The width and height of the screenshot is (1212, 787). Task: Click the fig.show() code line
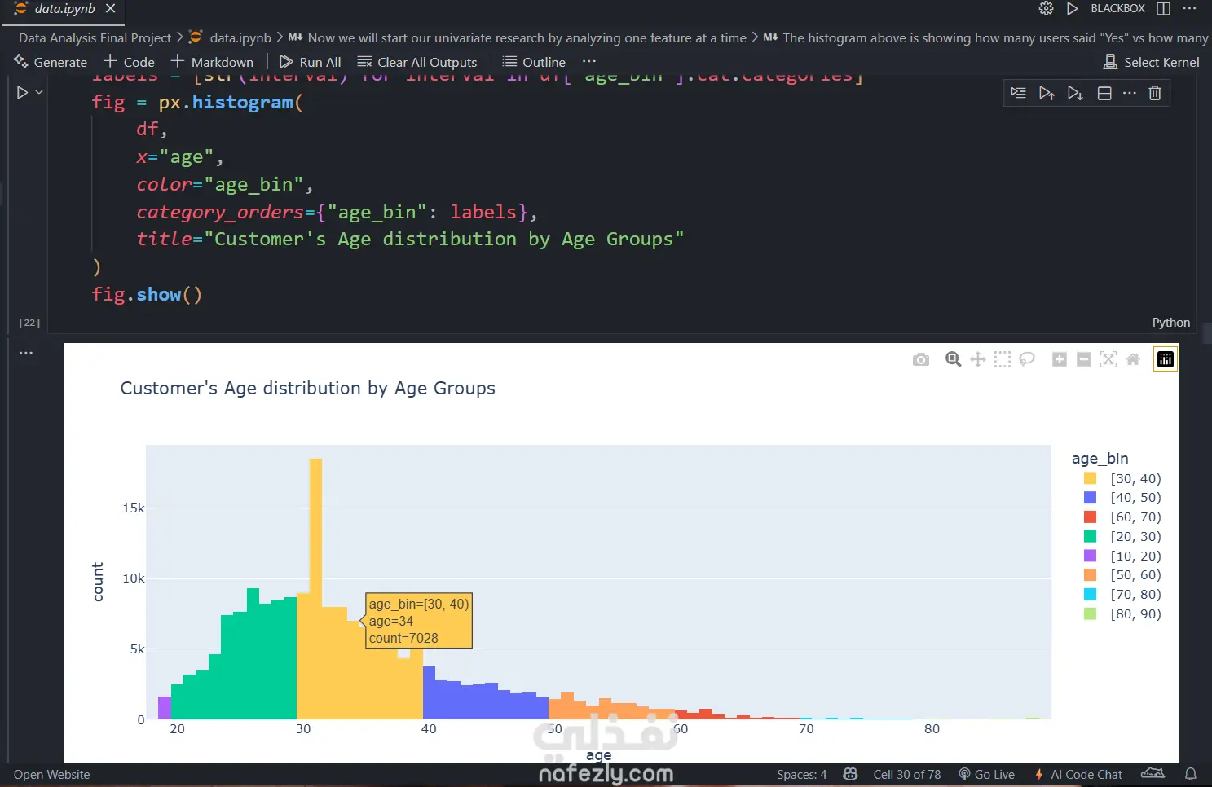point(147,295)
